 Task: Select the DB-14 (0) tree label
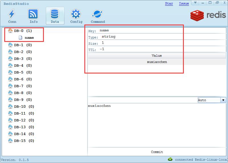tap(24, 134)
